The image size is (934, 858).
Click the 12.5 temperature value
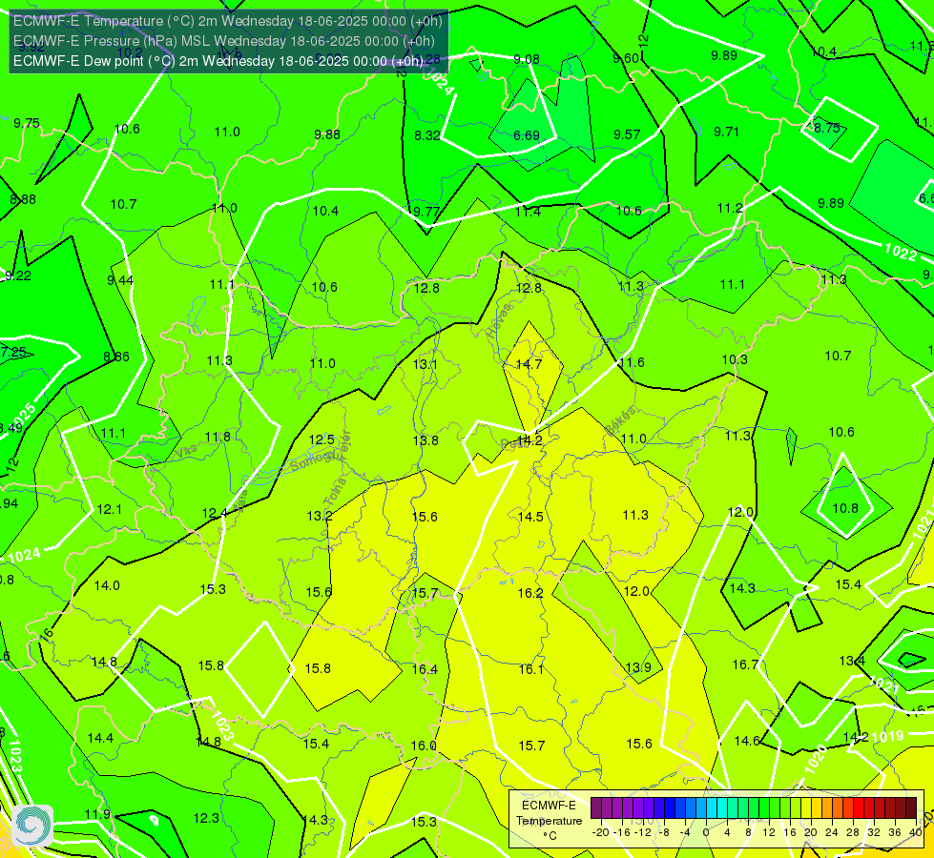(x=322, y=440)
